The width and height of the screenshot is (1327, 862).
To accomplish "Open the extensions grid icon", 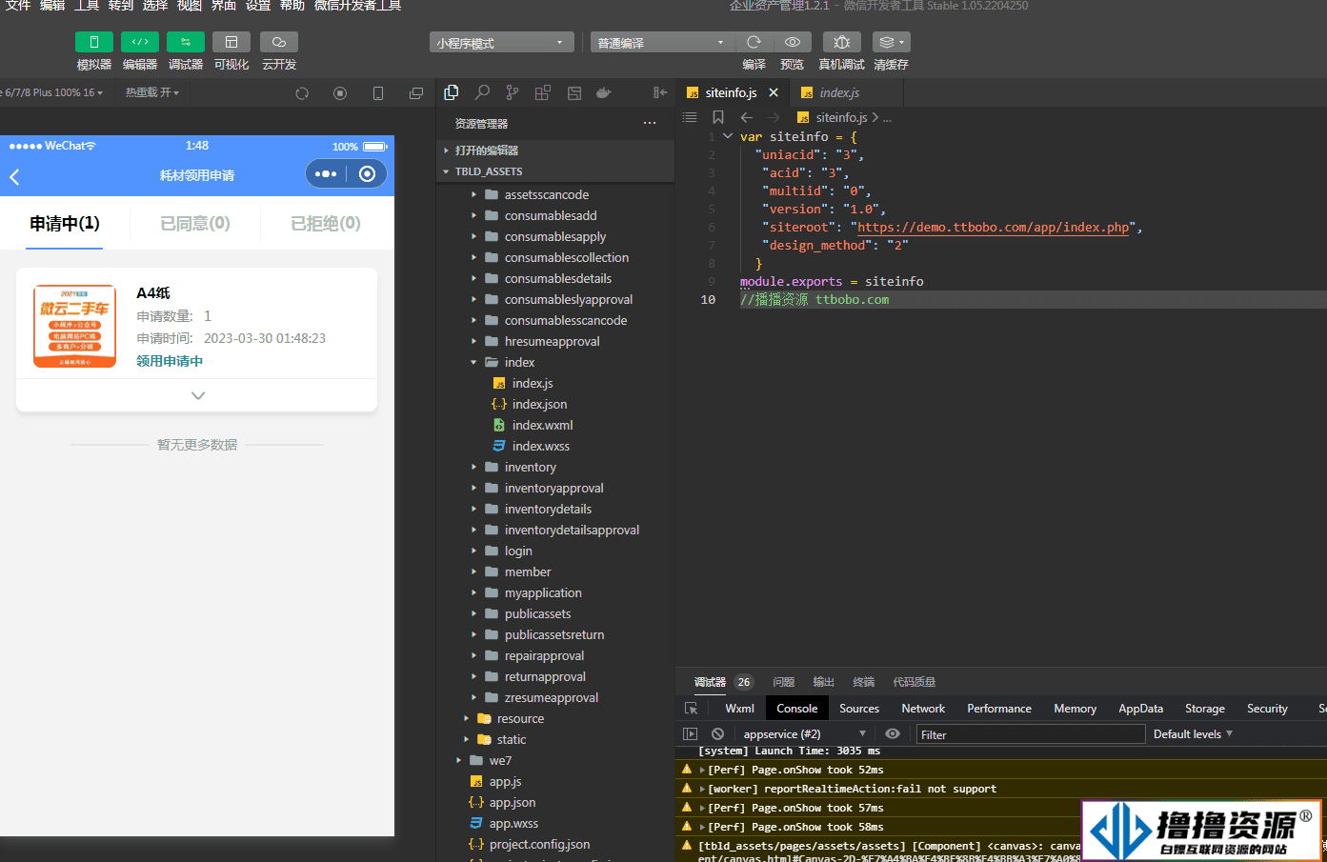I will coord(543,92).
